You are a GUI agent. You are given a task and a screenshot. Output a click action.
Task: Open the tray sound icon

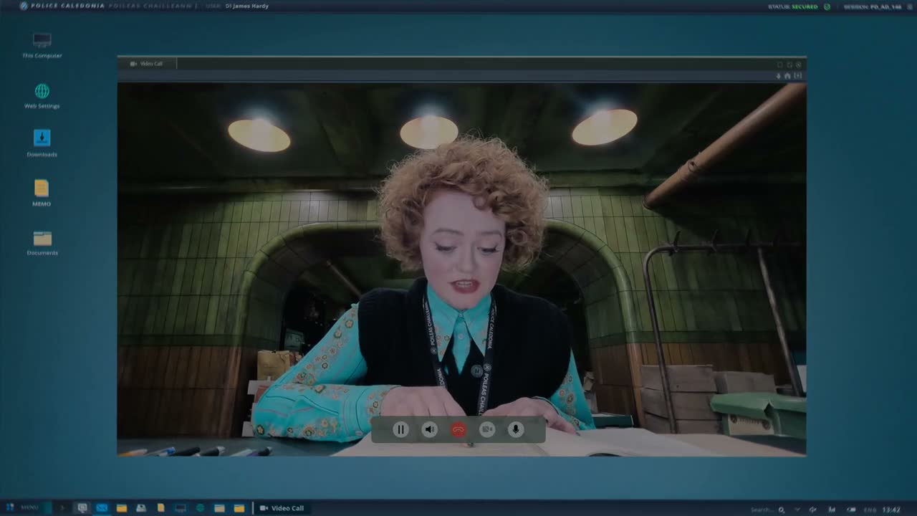814,510
